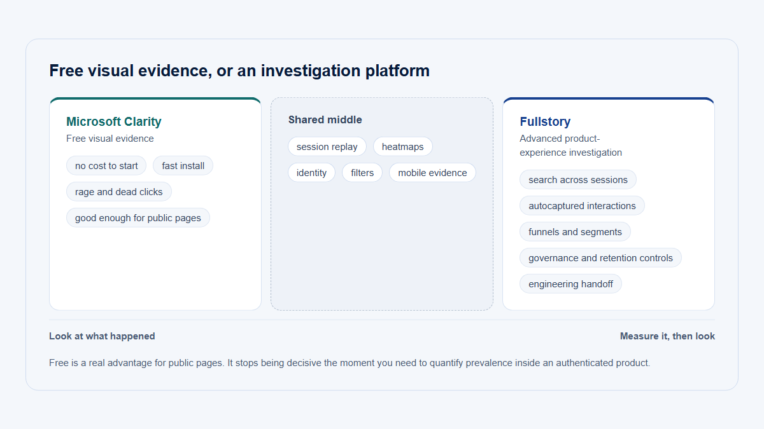Select the 'fast install' chip
Screen dimensions: 764x429
click(183, 166)
